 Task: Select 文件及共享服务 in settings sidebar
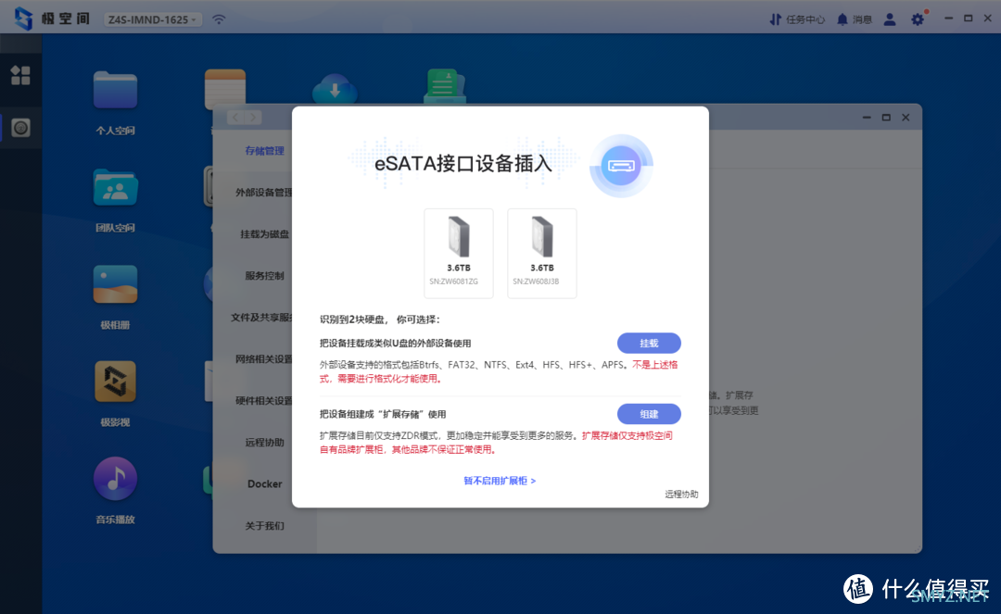pos(261,317)
